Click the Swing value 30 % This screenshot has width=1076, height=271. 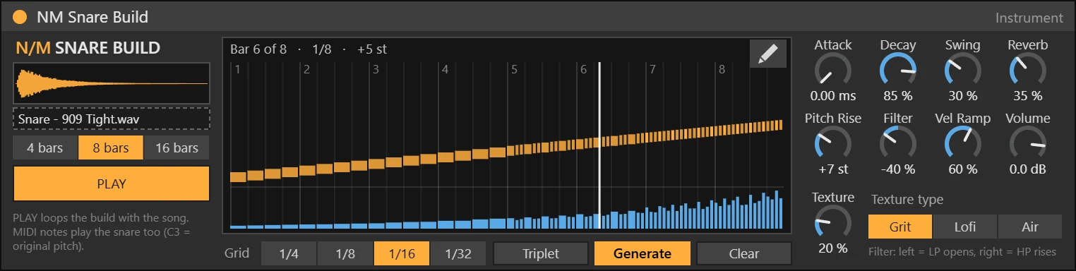pyautogui.click(x=963, y=96)
